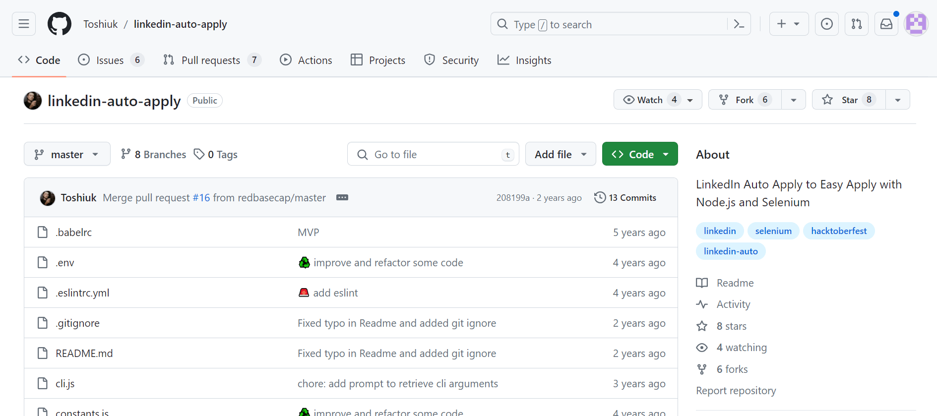The image size is (937, 416).
Task: Open the master branch selector dropdown
Action: 67,154
